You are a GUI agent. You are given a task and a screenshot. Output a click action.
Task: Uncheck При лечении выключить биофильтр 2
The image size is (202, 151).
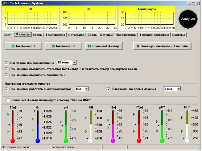[x=7, y=75]
